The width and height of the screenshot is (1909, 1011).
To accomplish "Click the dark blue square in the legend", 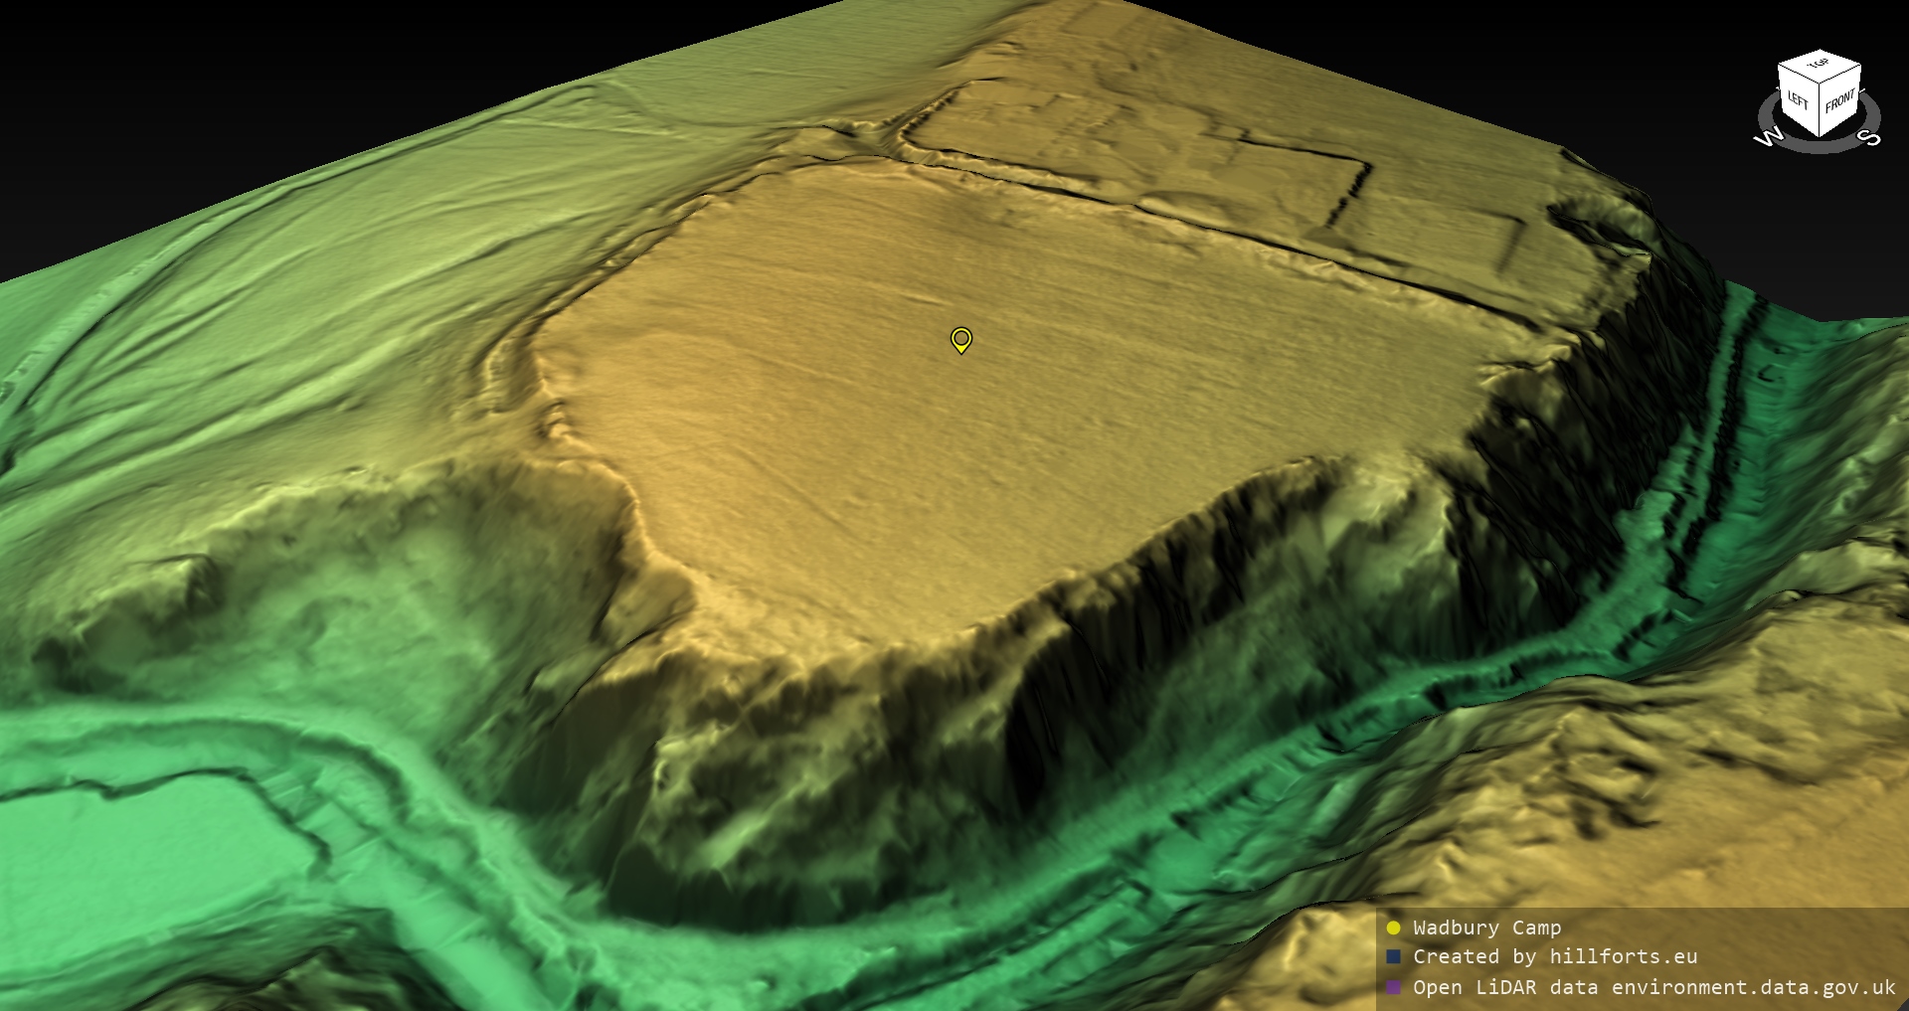I will coord(1393,957).
